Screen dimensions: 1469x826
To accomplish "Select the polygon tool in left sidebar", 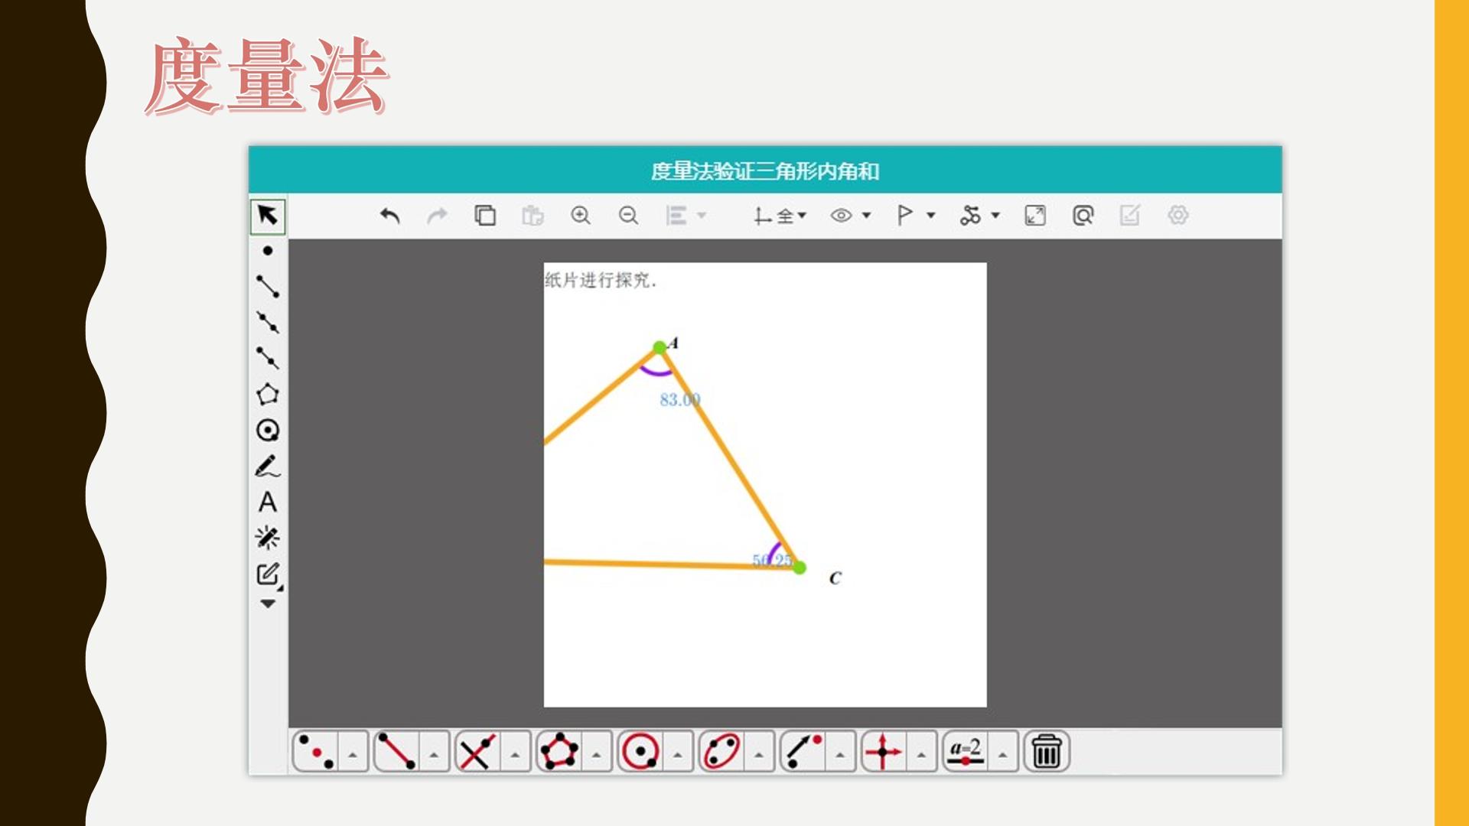I will [x=268, y=395].
